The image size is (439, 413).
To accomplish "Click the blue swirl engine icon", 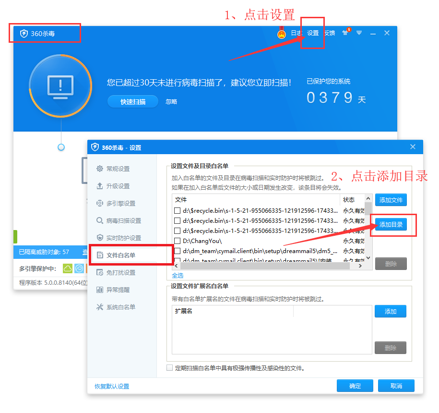I will tap(79, 268).
